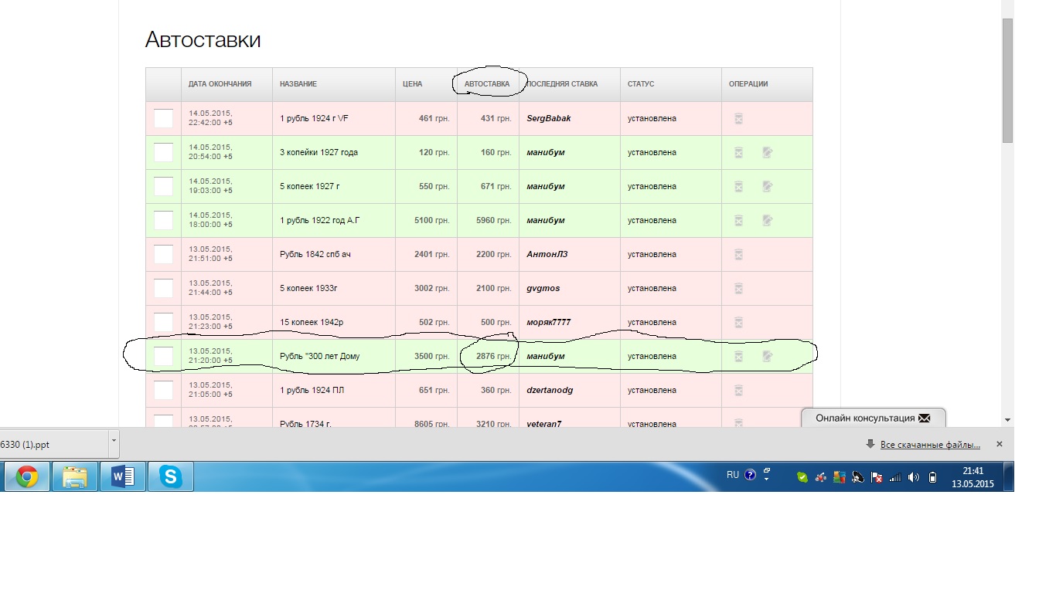The height and width of the screenshot is (593, 1056).
Task: Delete autobid for 5 копеек 1933г
Action: [738, 289]
